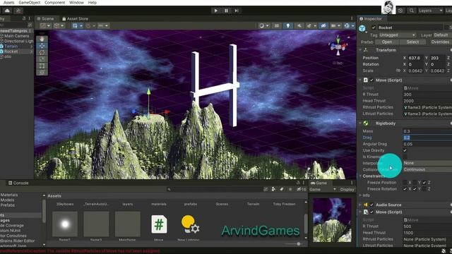Click the constrain proportions link icon by Scale
Screen dimensions: 452x254
click(x=398, y=71)
